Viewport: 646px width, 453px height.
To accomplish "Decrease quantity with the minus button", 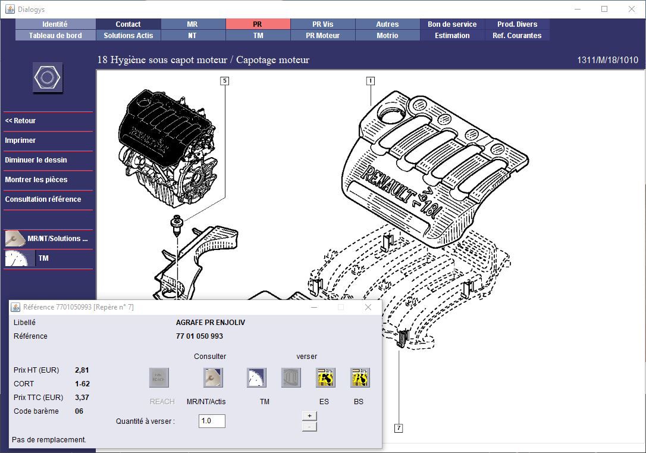I will pyautogui.click(x=309, y=427).
